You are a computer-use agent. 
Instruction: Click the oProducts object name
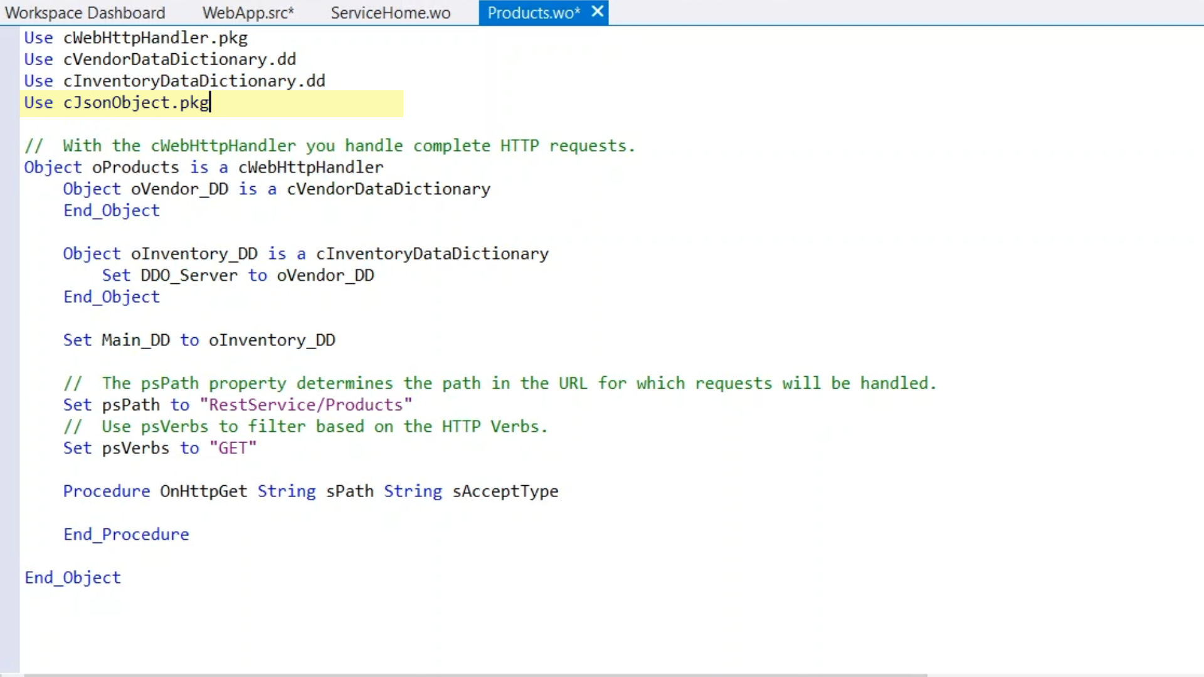[x=135, y=168]
